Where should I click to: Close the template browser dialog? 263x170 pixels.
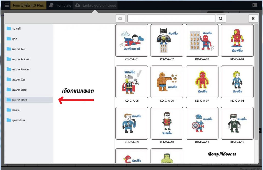(x=253, y=18)
